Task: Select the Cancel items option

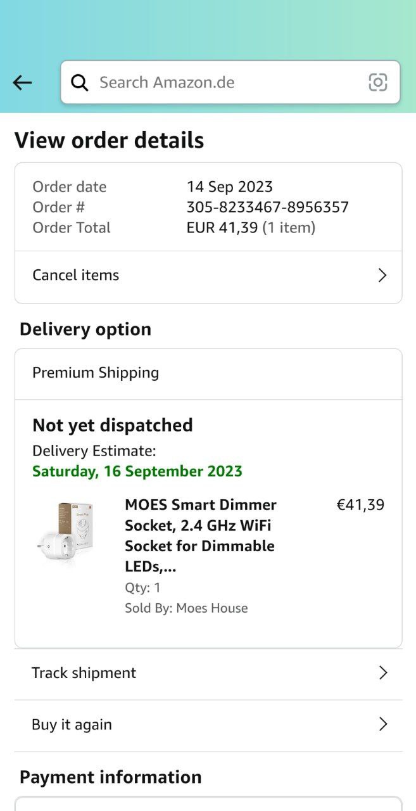Action: coord(76,275)
